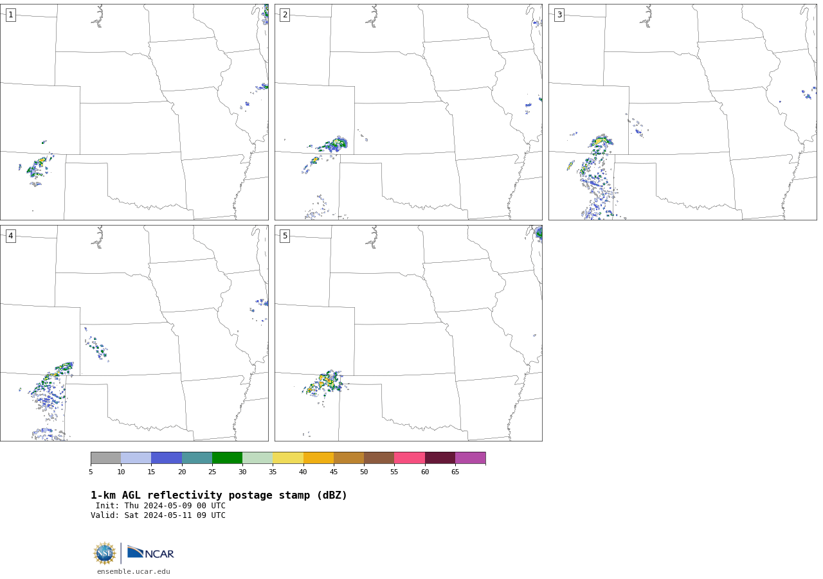This screenshot has width=823, height=579.
Task: Click the panel number 3 label
Action: [x=559, y=15]
